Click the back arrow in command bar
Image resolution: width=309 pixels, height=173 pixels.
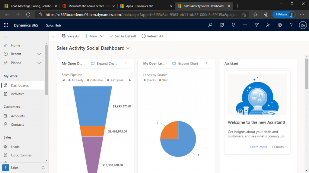[x=54, y=36]
